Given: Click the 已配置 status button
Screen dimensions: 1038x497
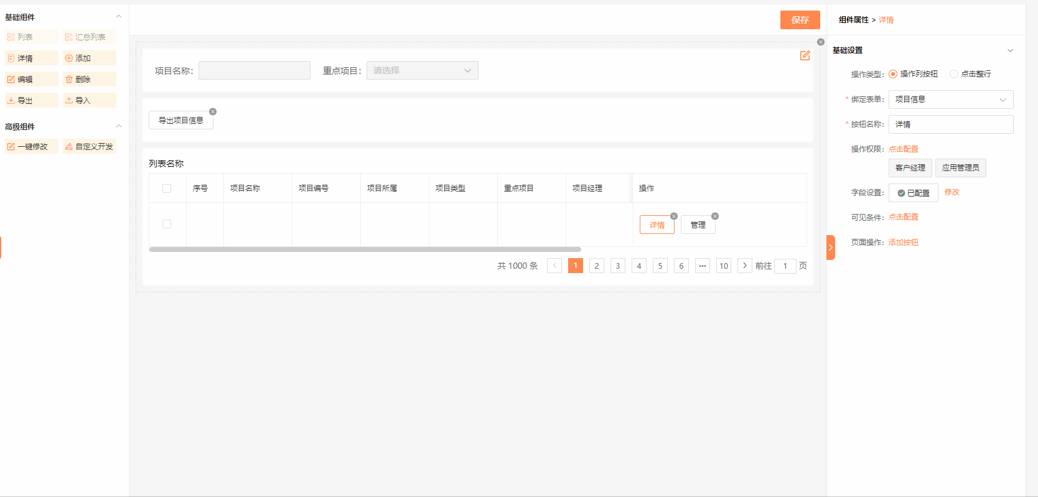Looking at the screenshot, I should (x=914, y=193).
